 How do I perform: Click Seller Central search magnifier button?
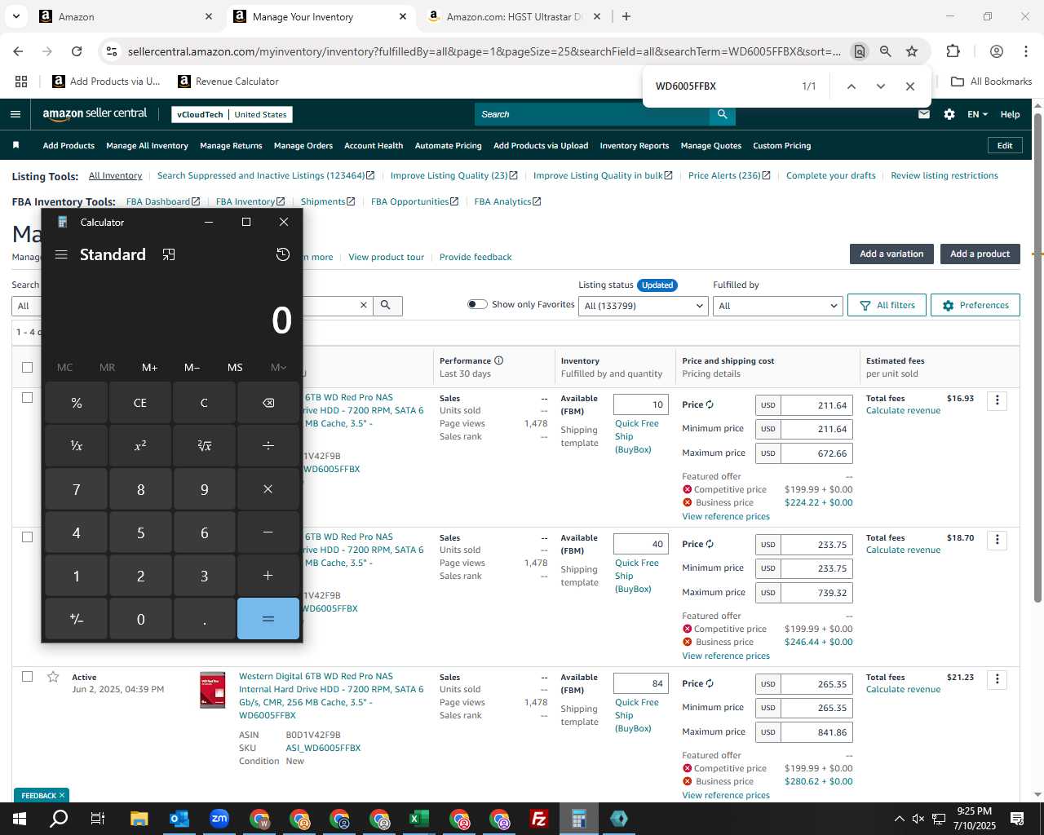[x=722, y=114]
